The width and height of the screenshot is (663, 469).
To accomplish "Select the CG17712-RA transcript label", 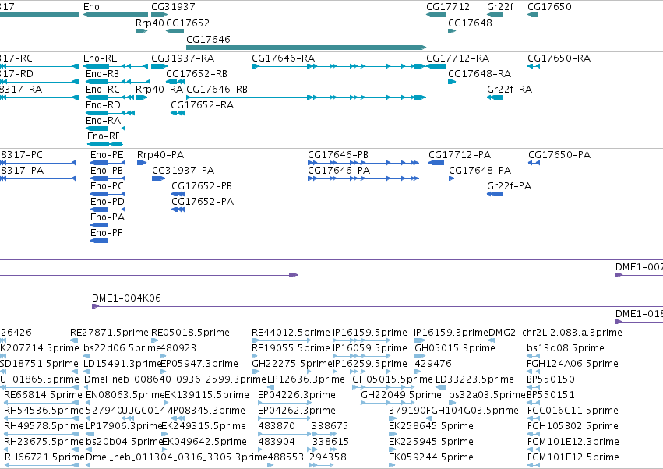I will (457, 58).
